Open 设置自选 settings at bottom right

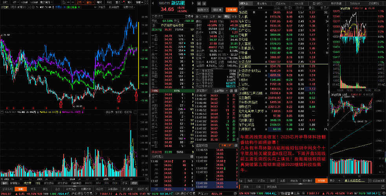coord(377,181)
